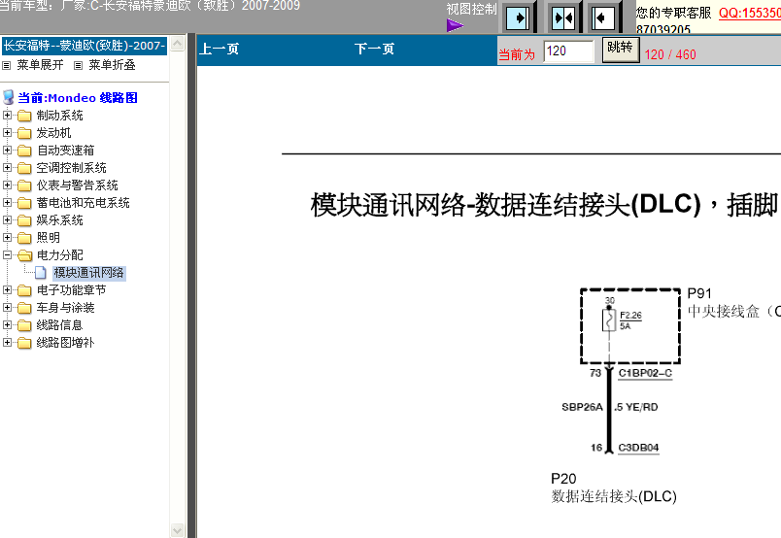Collapse the 电力分配 tree node

coord(7,254)
